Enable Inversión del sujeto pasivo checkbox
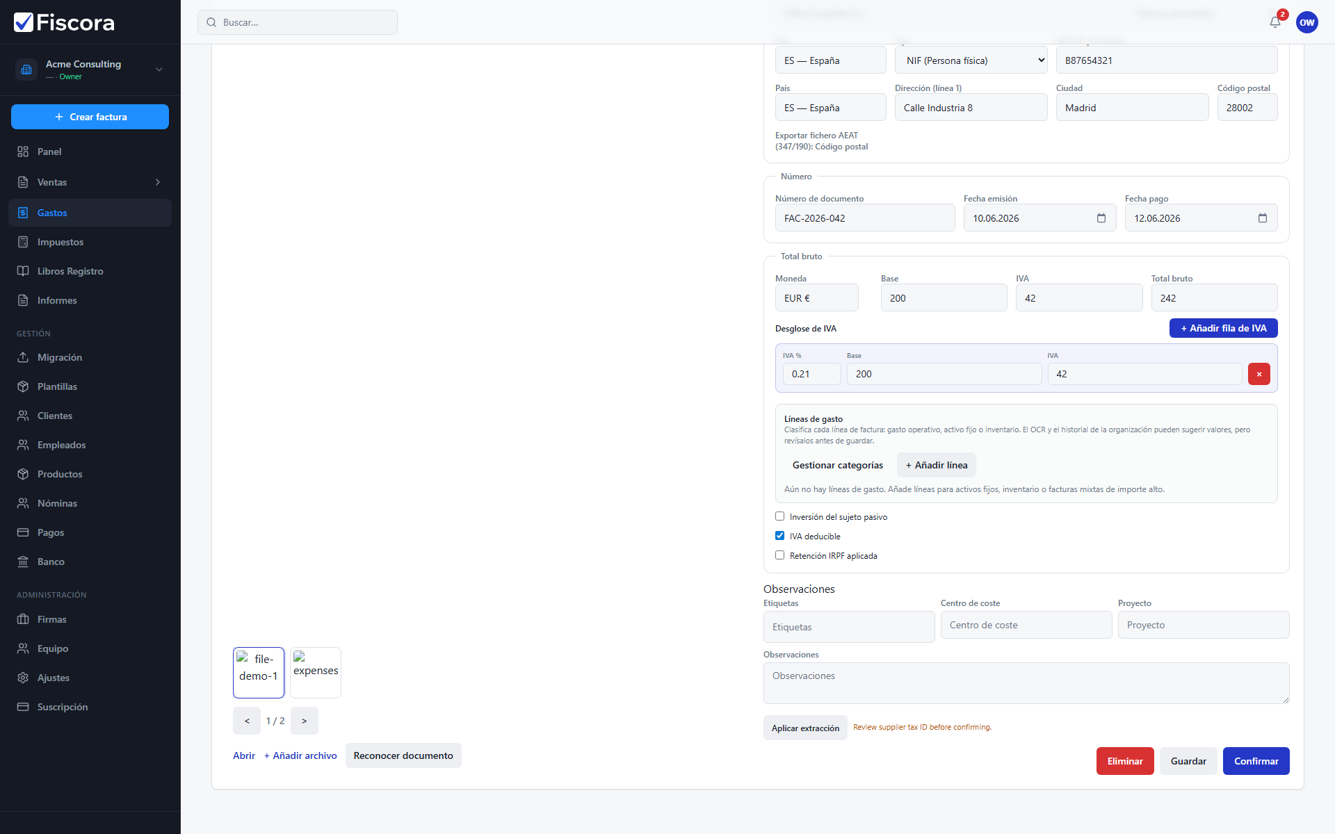Viewport: 1335px width, 834px height. pos(780,516)
